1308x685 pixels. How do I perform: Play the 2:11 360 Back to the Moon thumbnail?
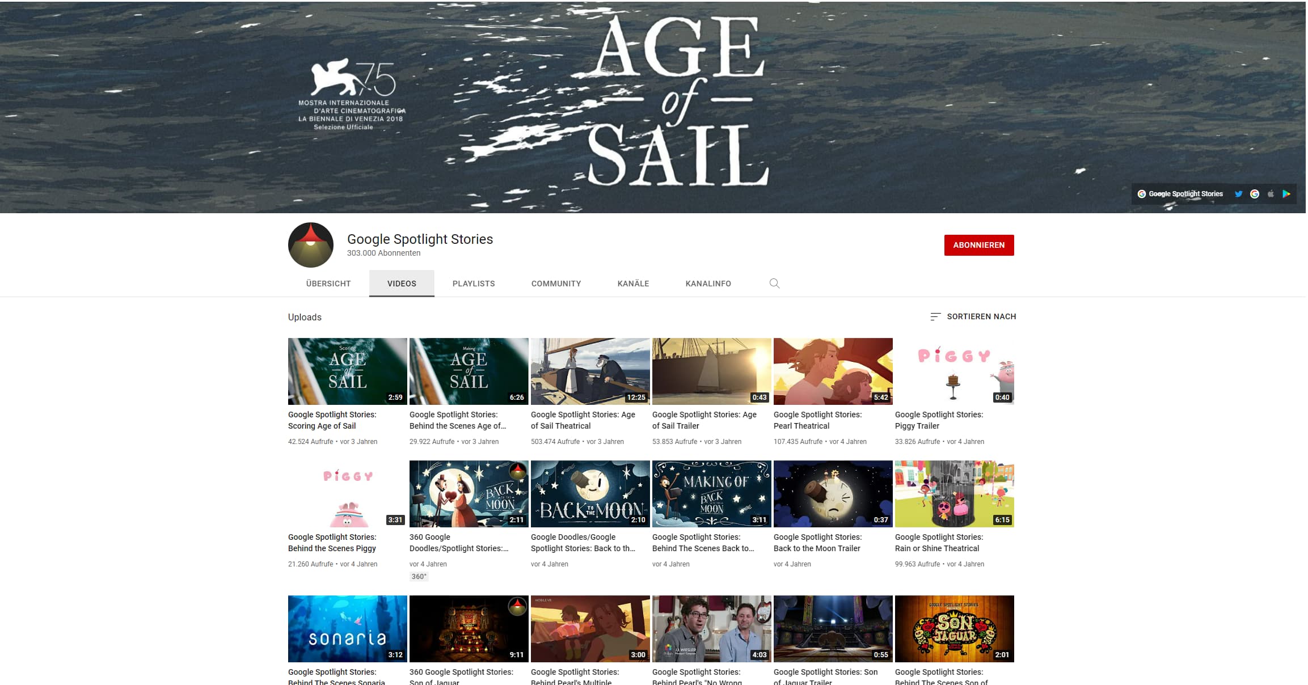469,494
